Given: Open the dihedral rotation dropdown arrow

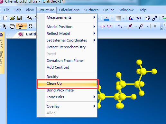Looking at the screenshot, I should pyautogui.click(x=147, y=26).
